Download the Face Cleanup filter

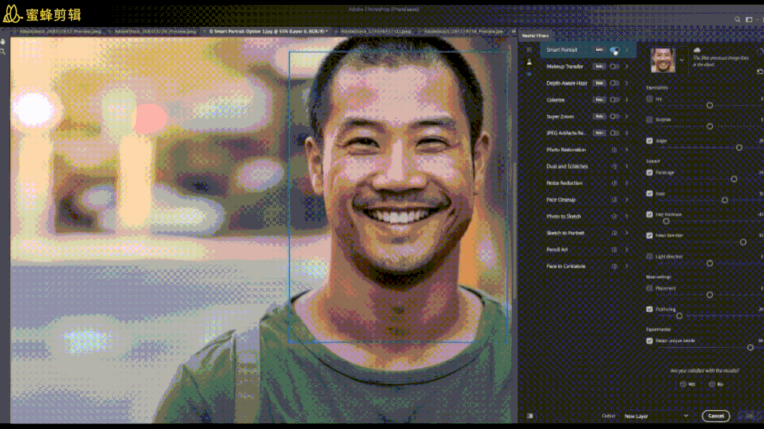[x=615, y=200]
